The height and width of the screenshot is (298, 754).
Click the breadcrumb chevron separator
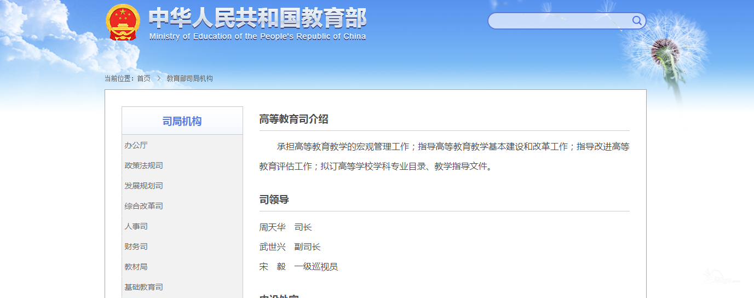point(159,78)
